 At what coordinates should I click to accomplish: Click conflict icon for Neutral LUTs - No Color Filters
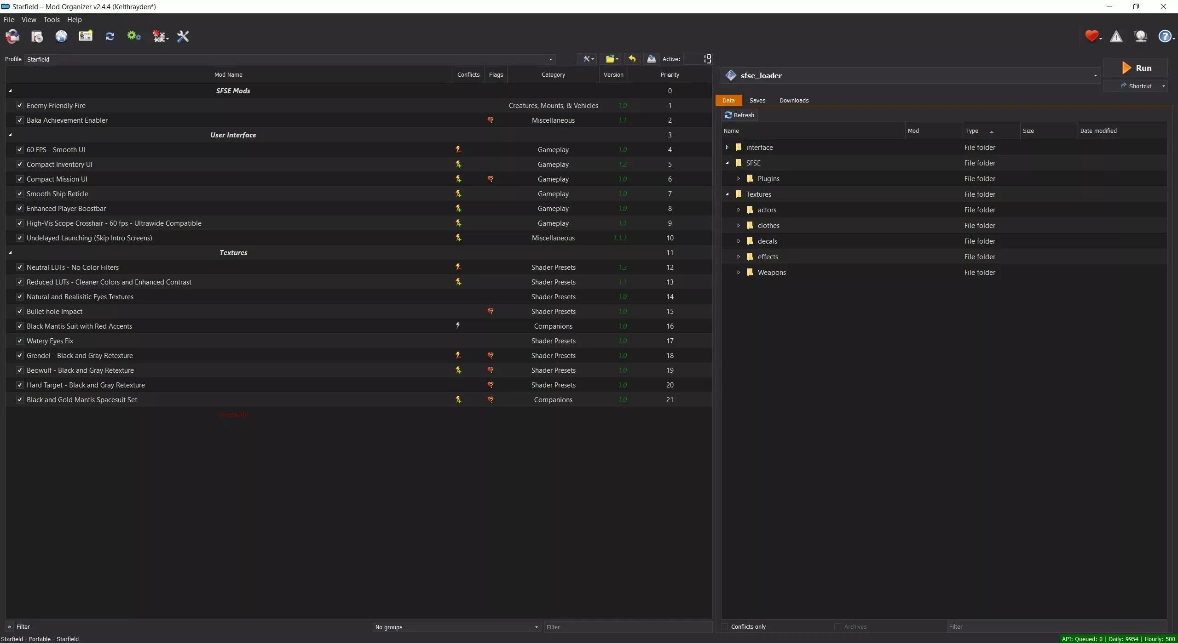(458, 267)
